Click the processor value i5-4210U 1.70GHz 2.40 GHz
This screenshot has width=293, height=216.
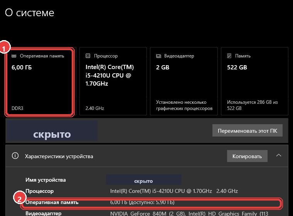click(x=174, y=191)
